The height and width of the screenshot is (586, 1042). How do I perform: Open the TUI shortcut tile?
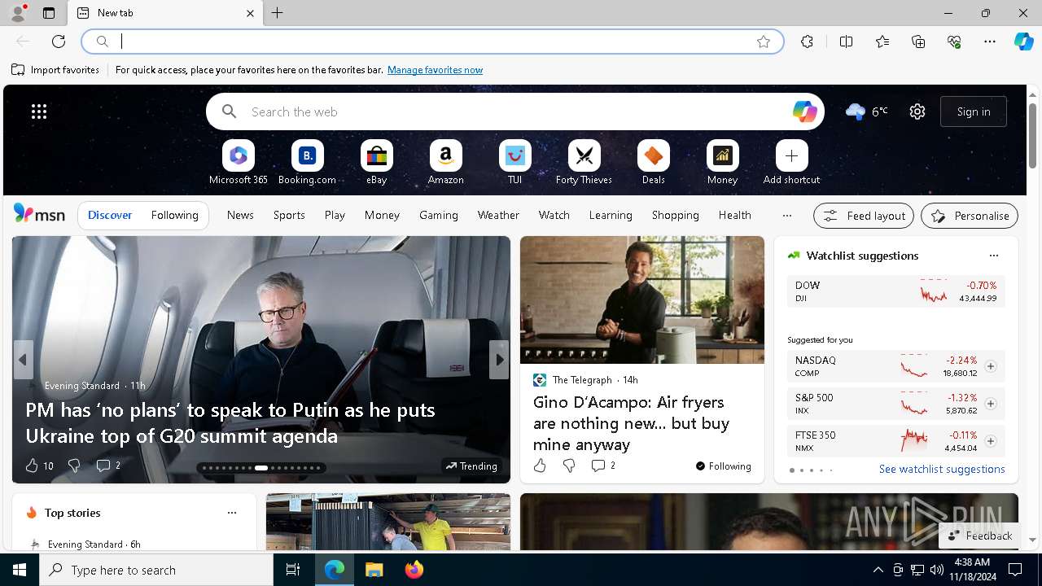[514, 162]
